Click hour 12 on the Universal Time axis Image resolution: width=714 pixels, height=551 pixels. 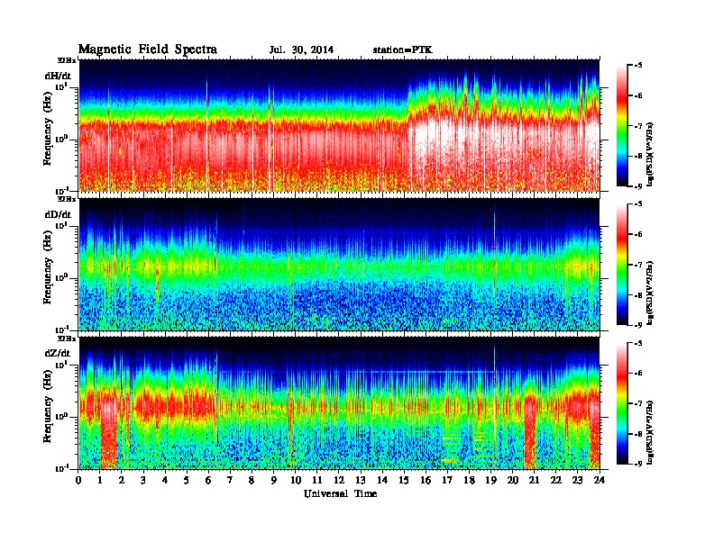[x=339, y=481]
